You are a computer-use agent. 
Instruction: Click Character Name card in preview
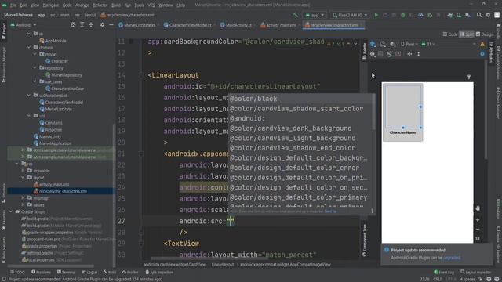click(402, 112)
